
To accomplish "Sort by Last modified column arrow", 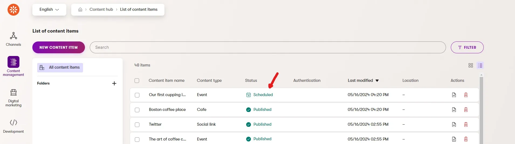I will tap(377, 80).
